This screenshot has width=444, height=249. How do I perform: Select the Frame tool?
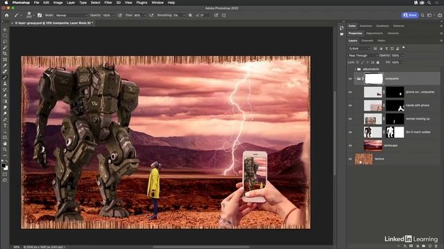[5, 59]
